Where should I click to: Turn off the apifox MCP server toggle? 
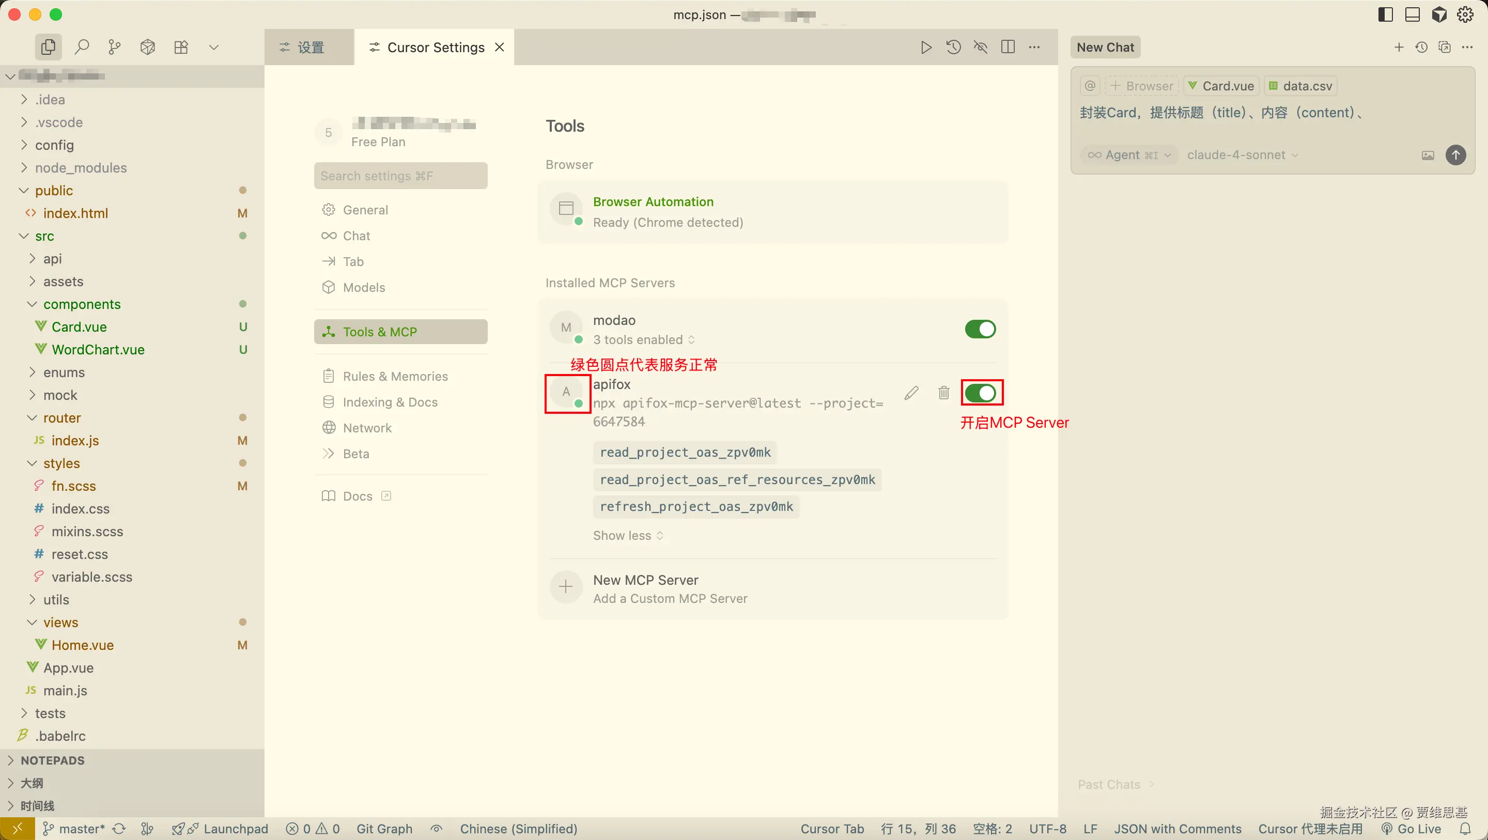[980, 393]
